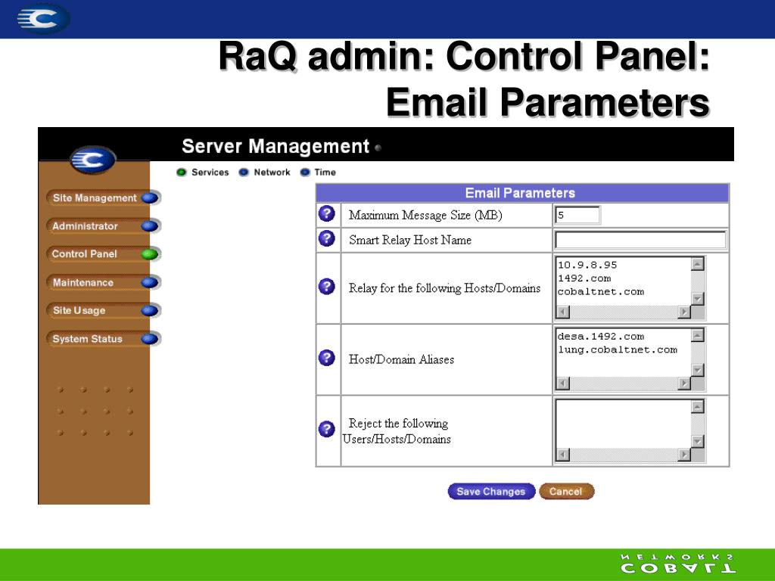Click scroll-down arrow in Relay Hosts list
This screenshot has height=581, width=775.
pos(697,299)
